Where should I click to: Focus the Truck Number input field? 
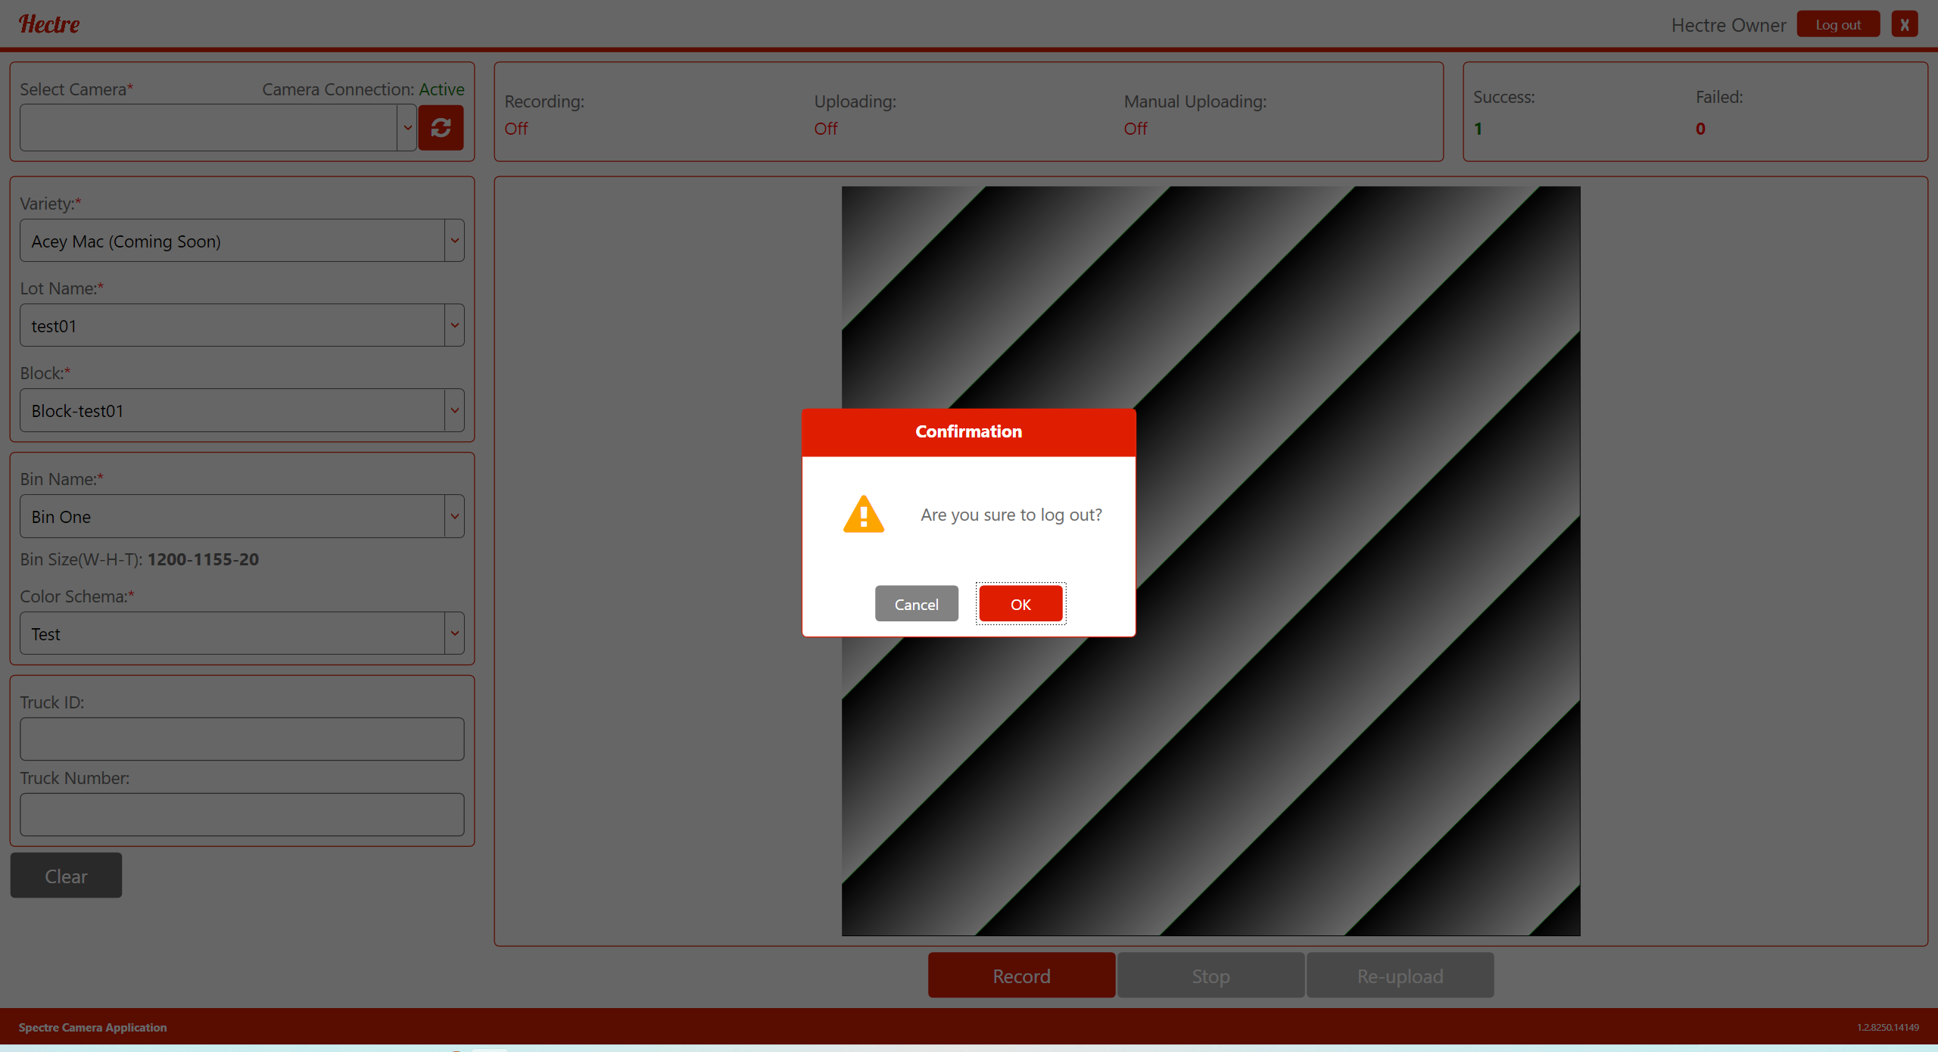point(242,814)
